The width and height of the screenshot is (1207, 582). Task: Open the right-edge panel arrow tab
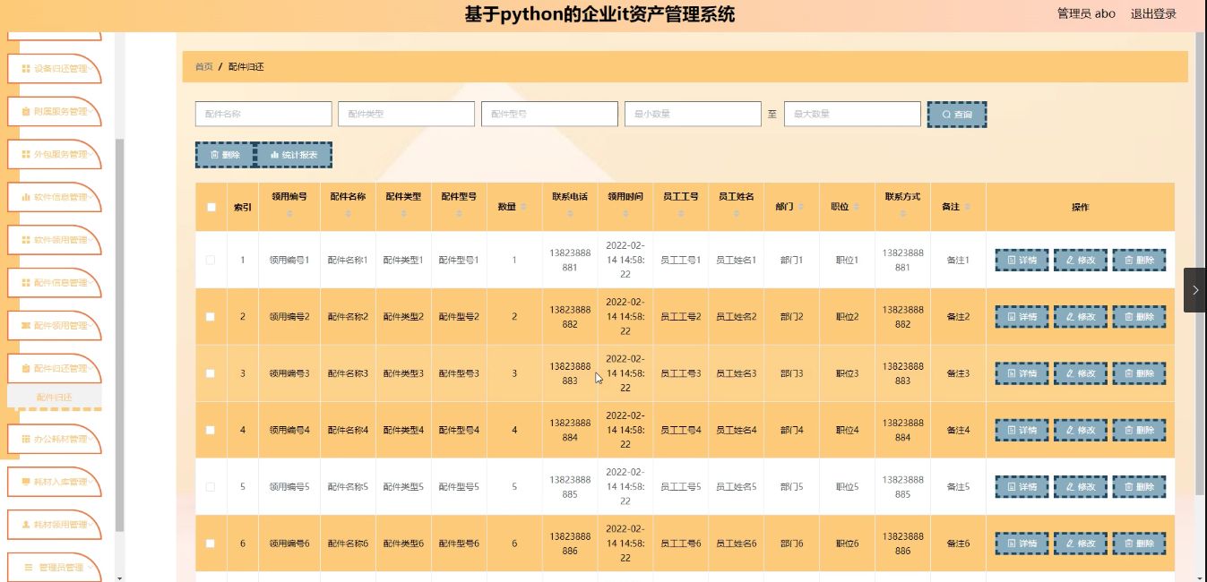1194,290
